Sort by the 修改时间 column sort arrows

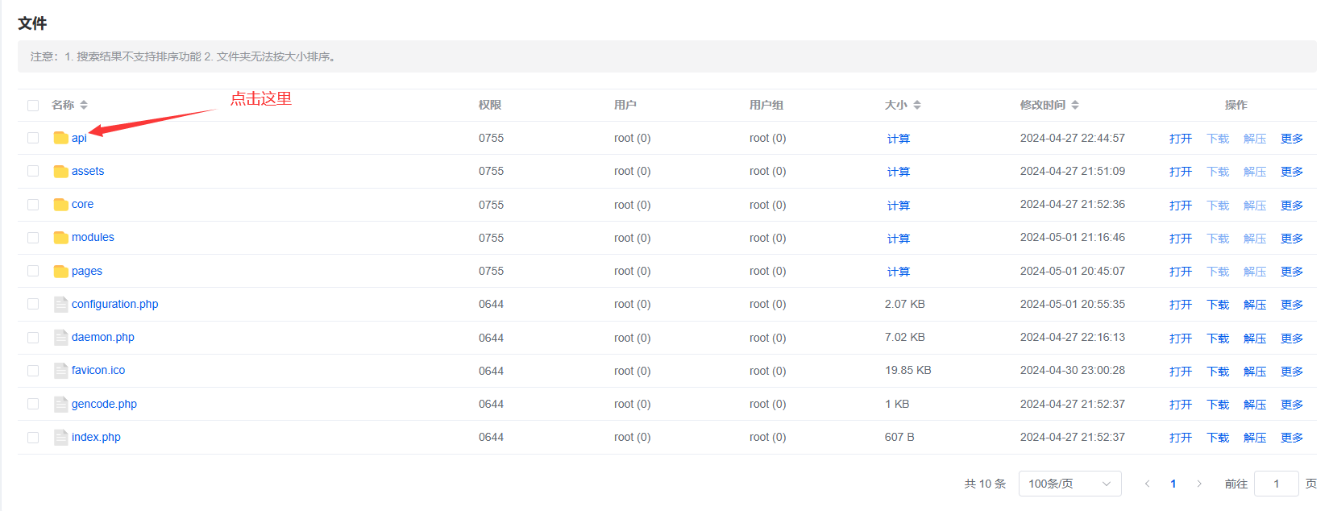coord(1075,105)
